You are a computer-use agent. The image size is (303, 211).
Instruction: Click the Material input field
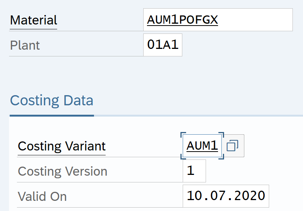coord(218,20)
